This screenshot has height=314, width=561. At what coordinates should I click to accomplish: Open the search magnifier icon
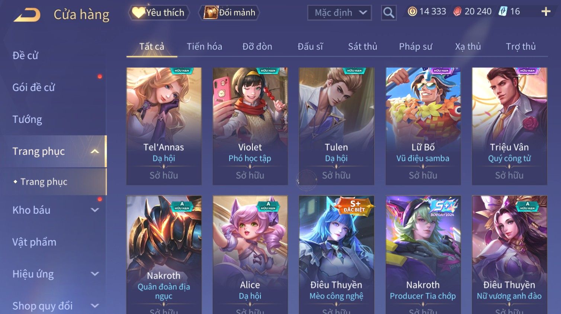pyautogui.click(x=388, y=13)
